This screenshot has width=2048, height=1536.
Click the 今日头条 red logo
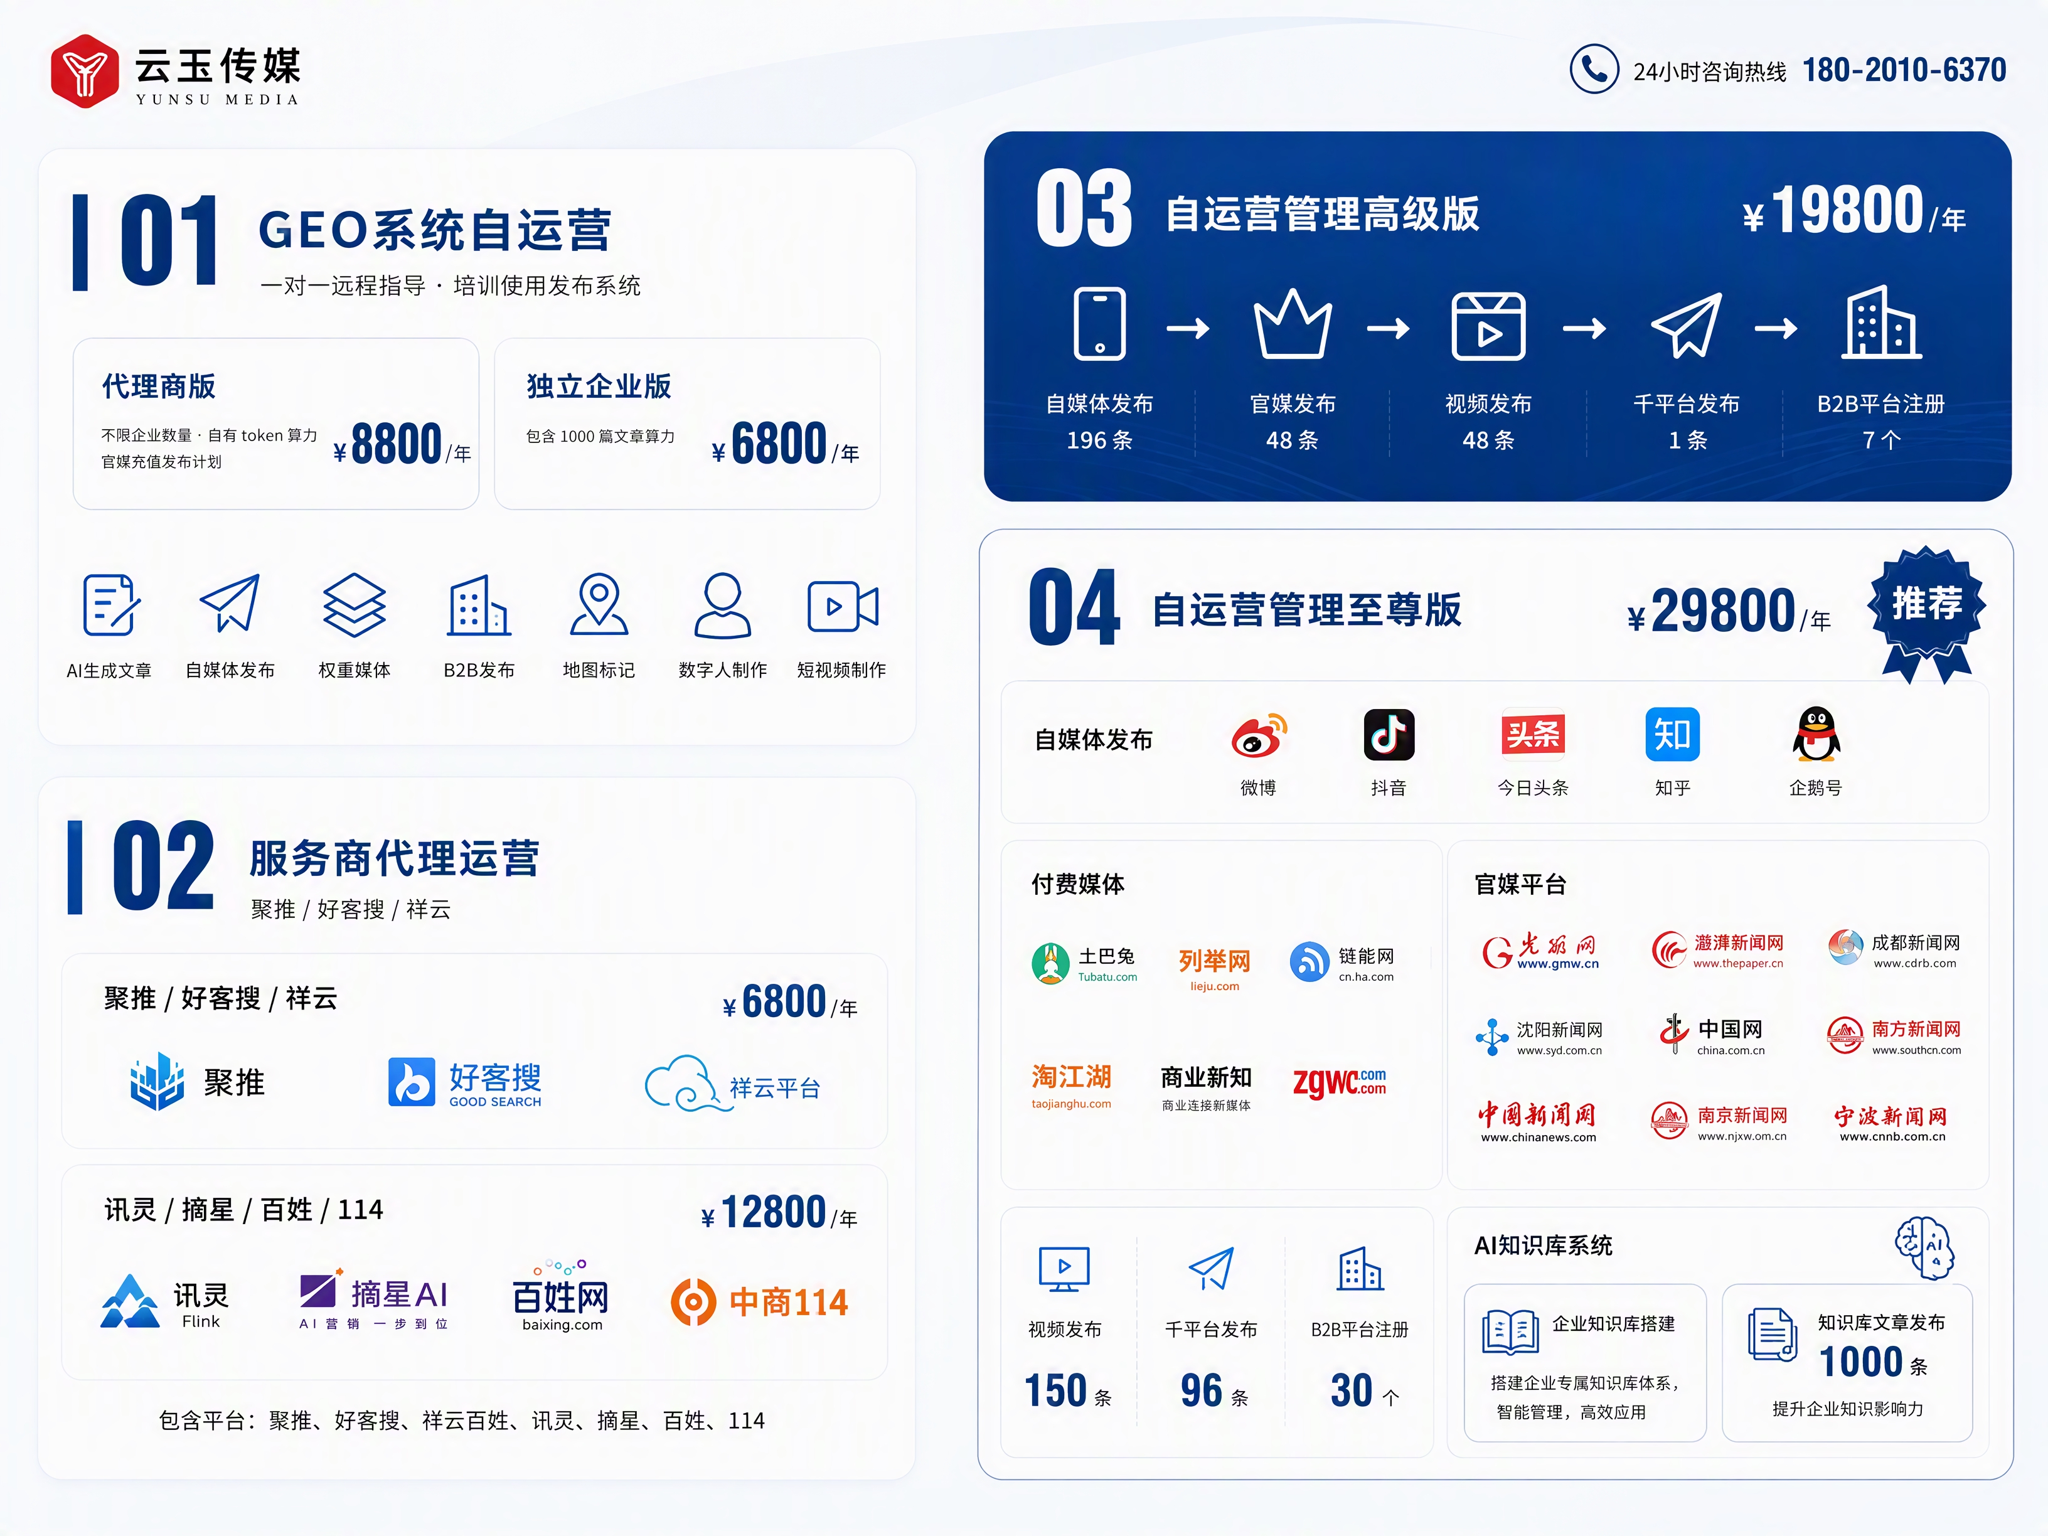tap(1533, 735)
